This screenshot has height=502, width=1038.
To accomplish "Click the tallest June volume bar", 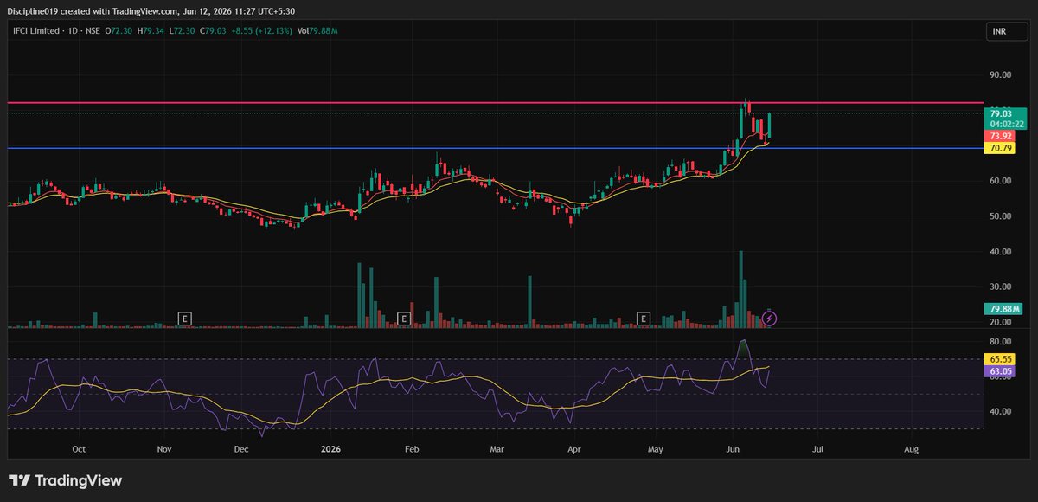I will click(741, 289).
